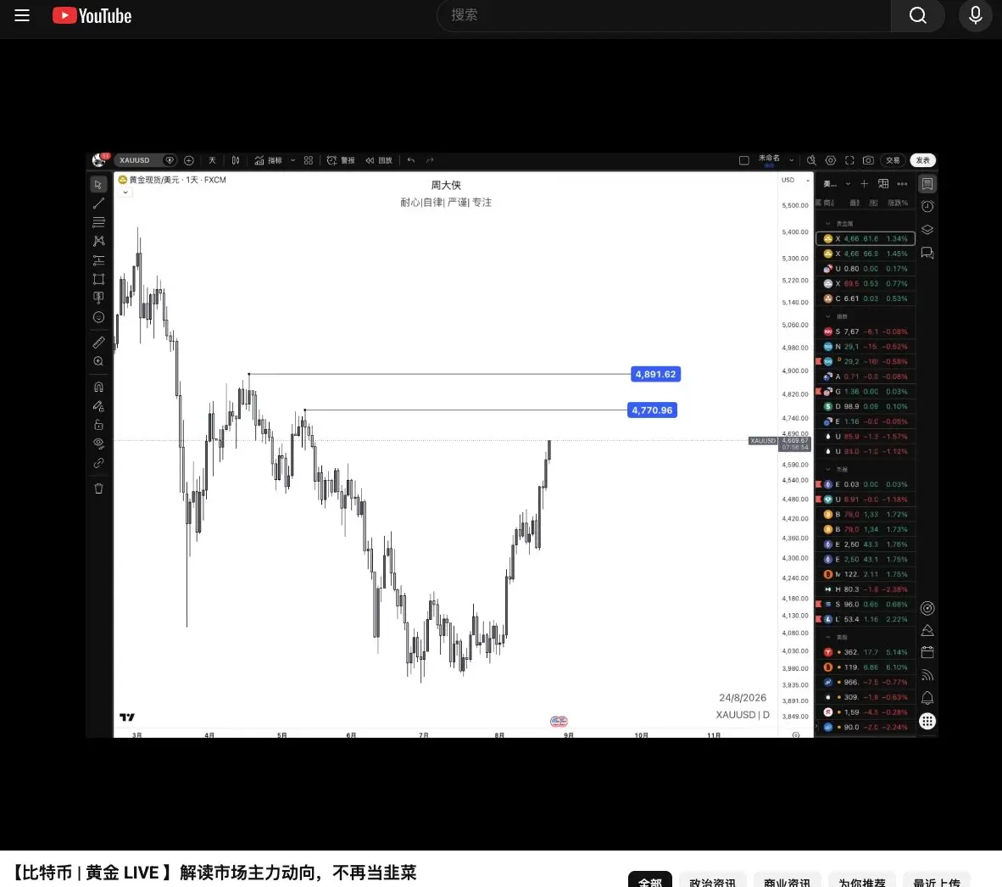
Task: Choose the pattern drawing tool
Action: tap(98, 241)
